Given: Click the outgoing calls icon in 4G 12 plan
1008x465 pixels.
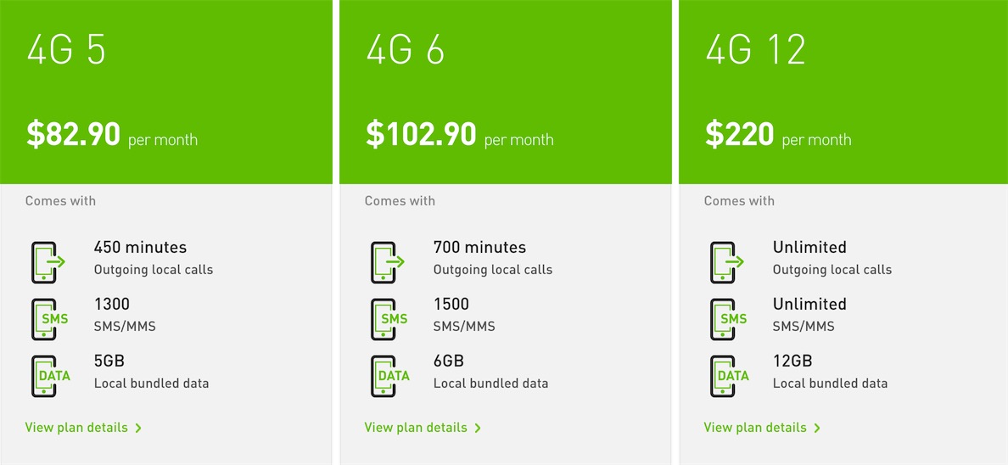Looking at the screenshot, I should 726,262.
